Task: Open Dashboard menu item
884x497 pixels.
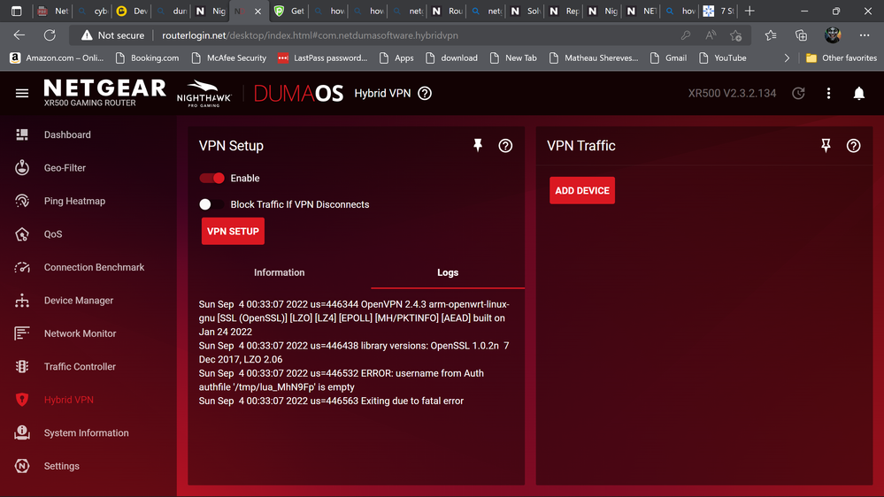Action: pyautogui.click(x=67, y=134)
